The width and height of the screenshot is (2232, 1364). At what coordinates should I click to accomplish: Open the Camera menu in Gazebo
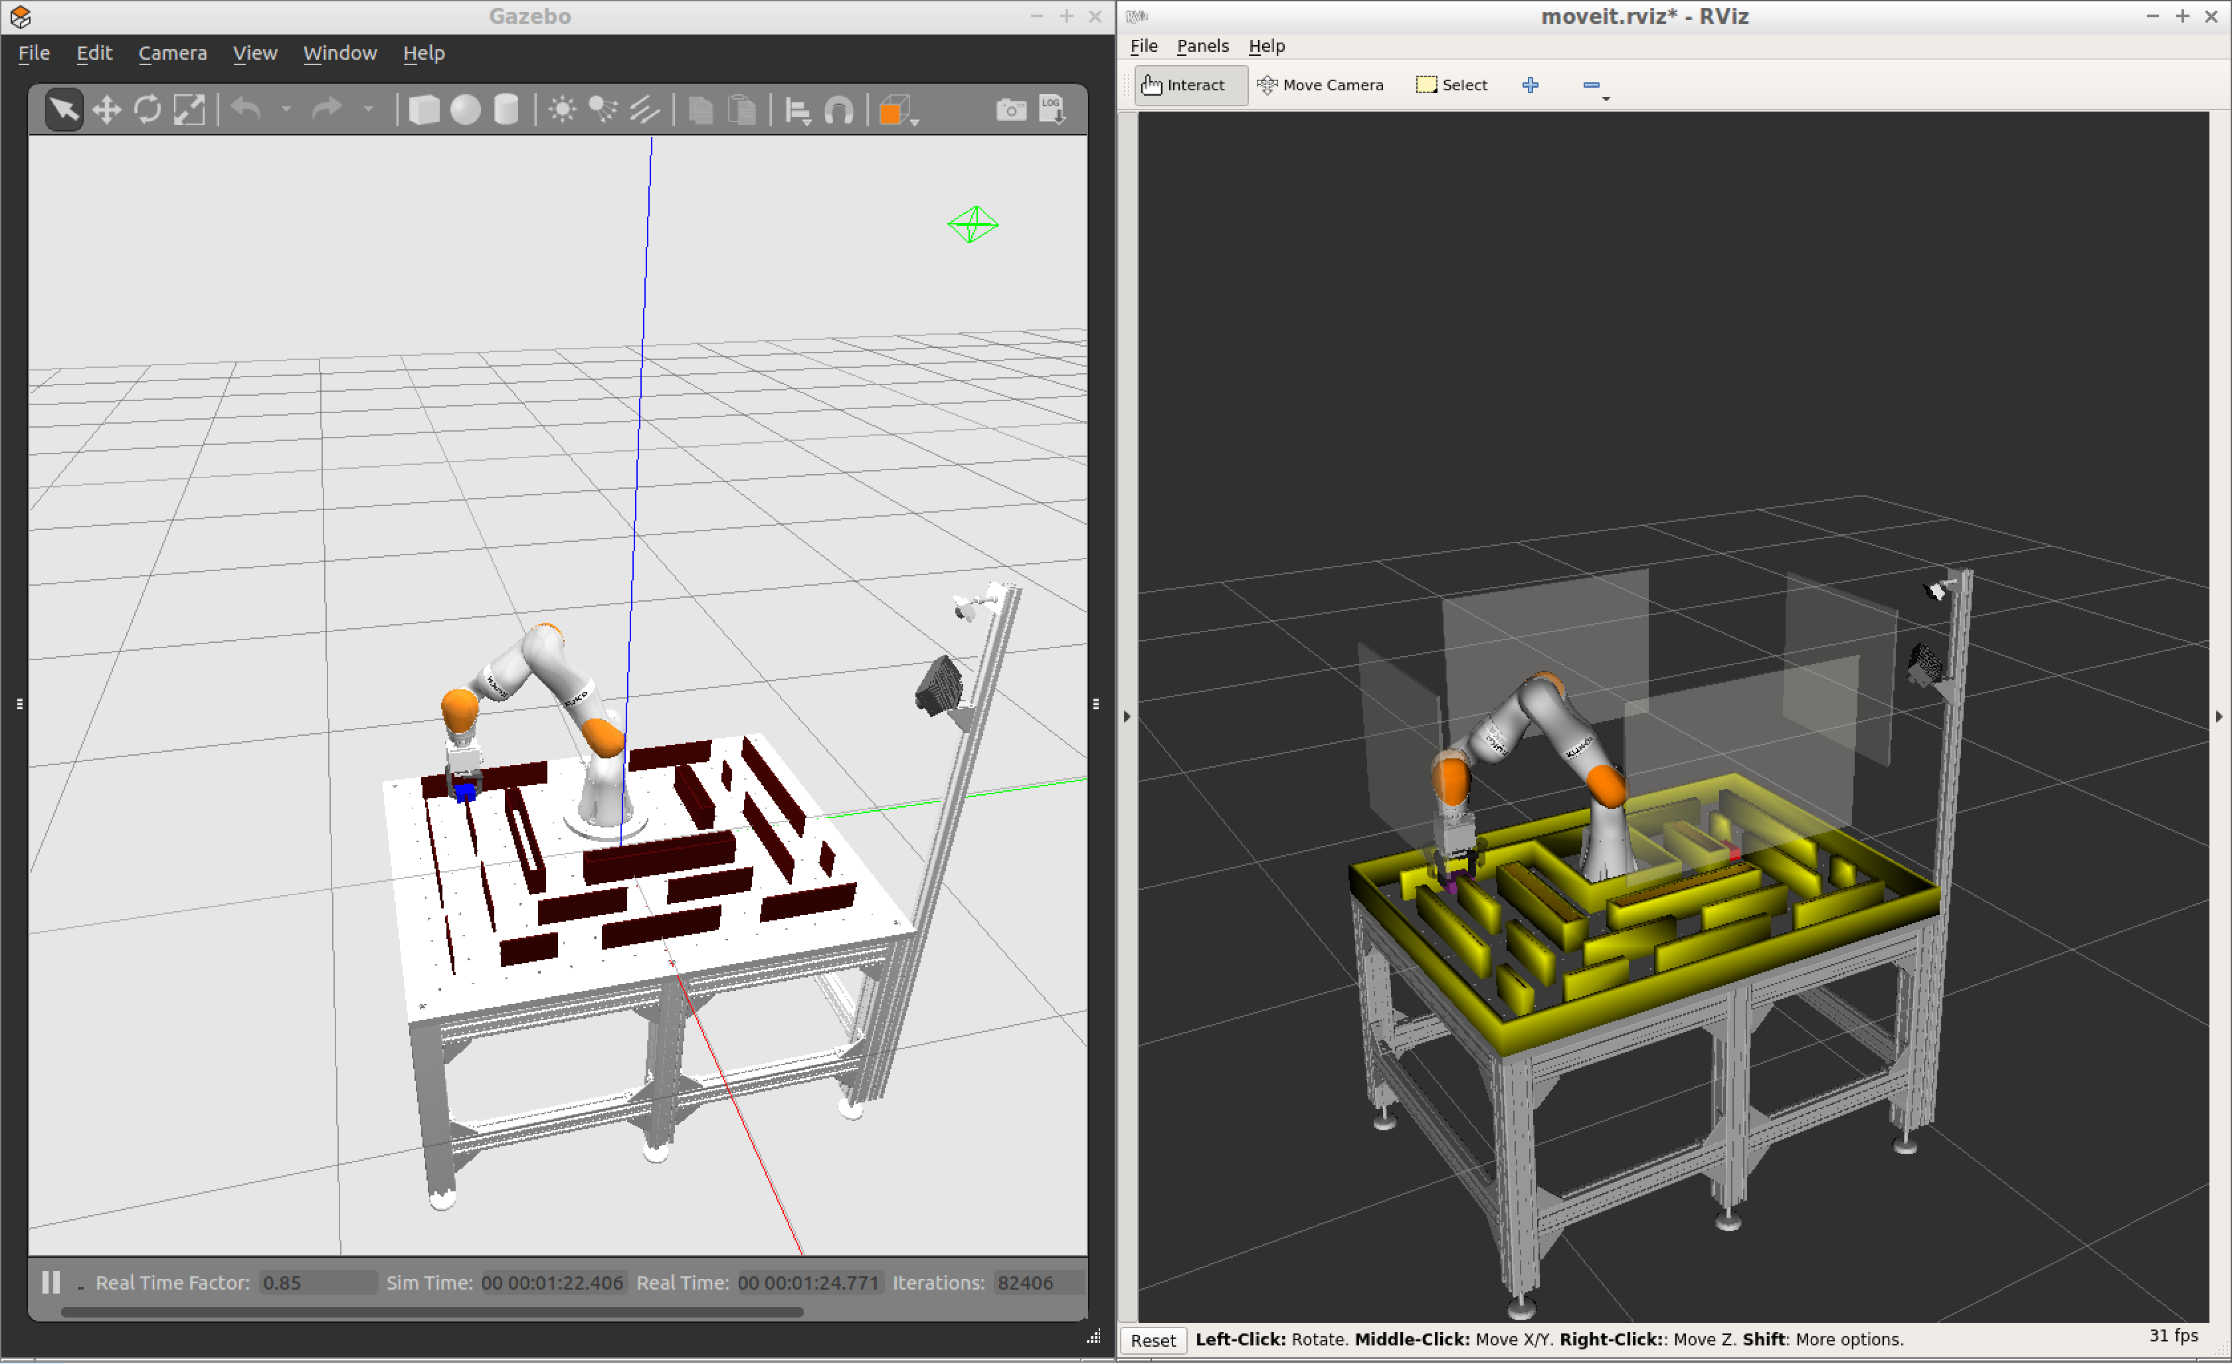(172, 52)
